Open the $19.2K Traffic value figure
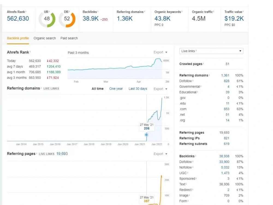 (x=234, y=19)
